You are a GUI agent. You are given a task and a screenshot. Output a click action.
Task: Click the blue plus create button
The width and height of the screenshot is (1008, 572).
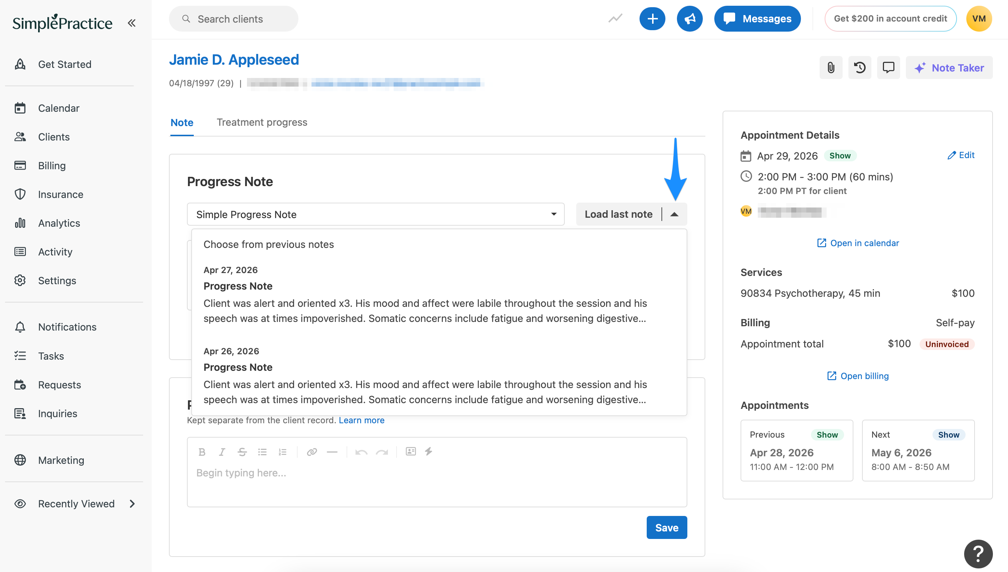[652, 18]
